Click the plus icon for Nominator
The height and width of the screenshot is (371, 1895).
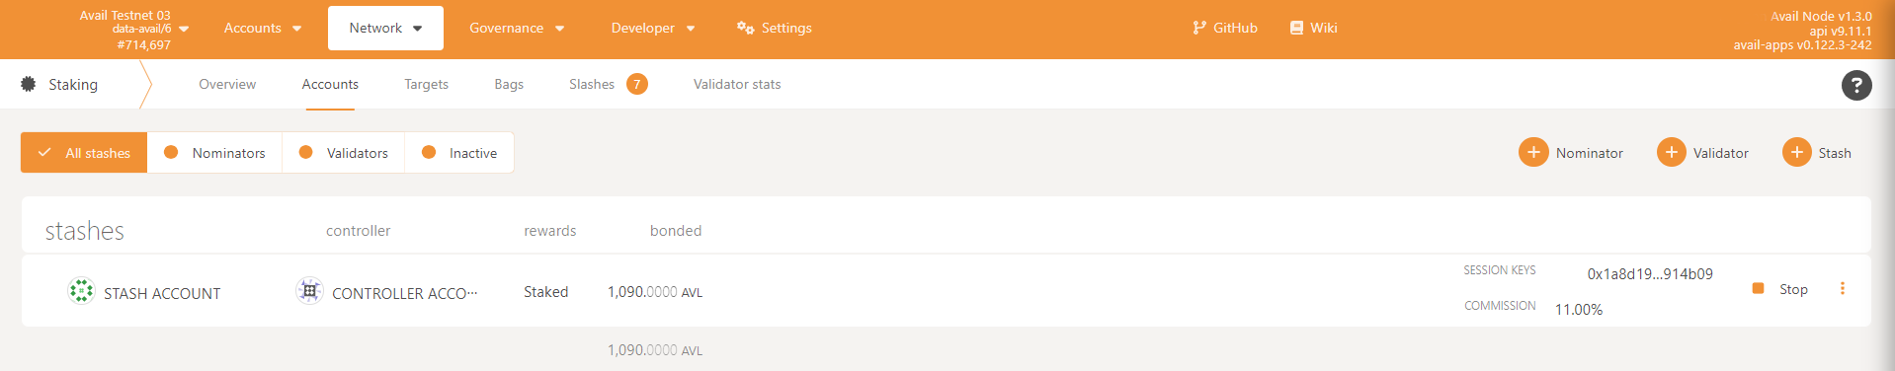pos(1533,152)
